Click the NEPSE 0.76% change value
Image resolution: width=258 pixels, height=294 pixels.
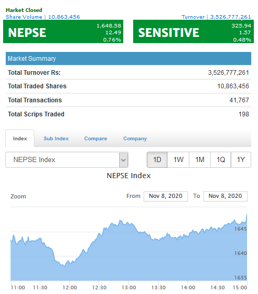[112, 40]
